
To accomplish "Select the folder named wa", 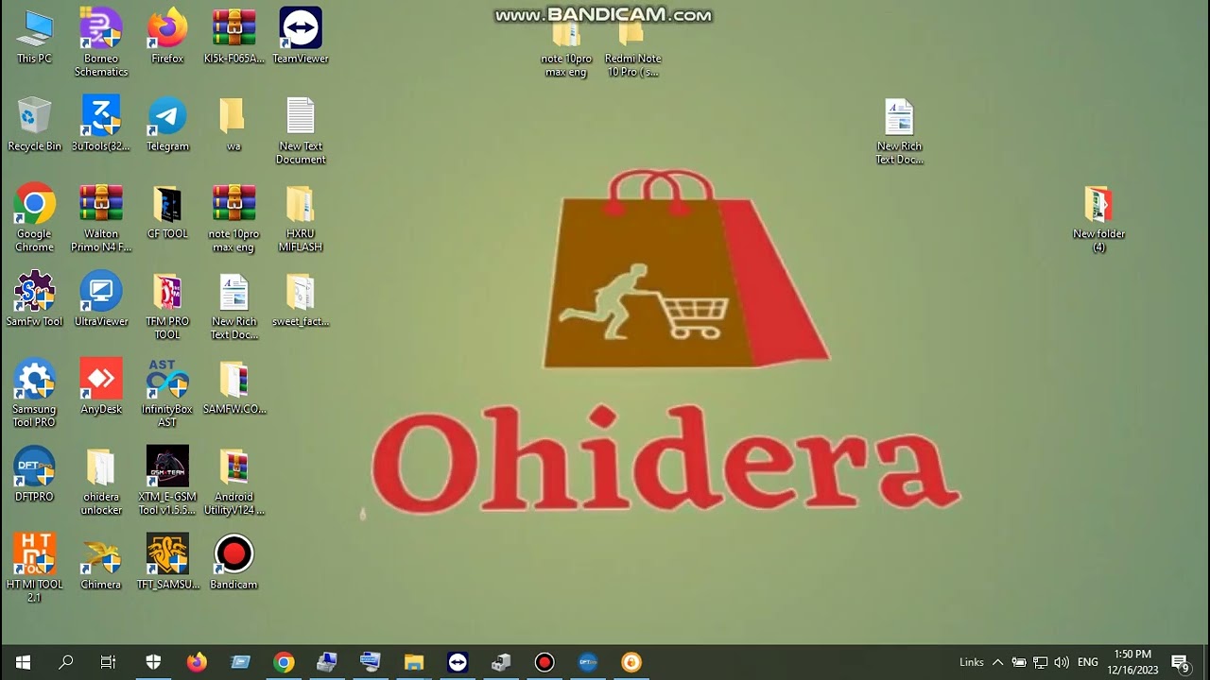I will tap(233, 124).
